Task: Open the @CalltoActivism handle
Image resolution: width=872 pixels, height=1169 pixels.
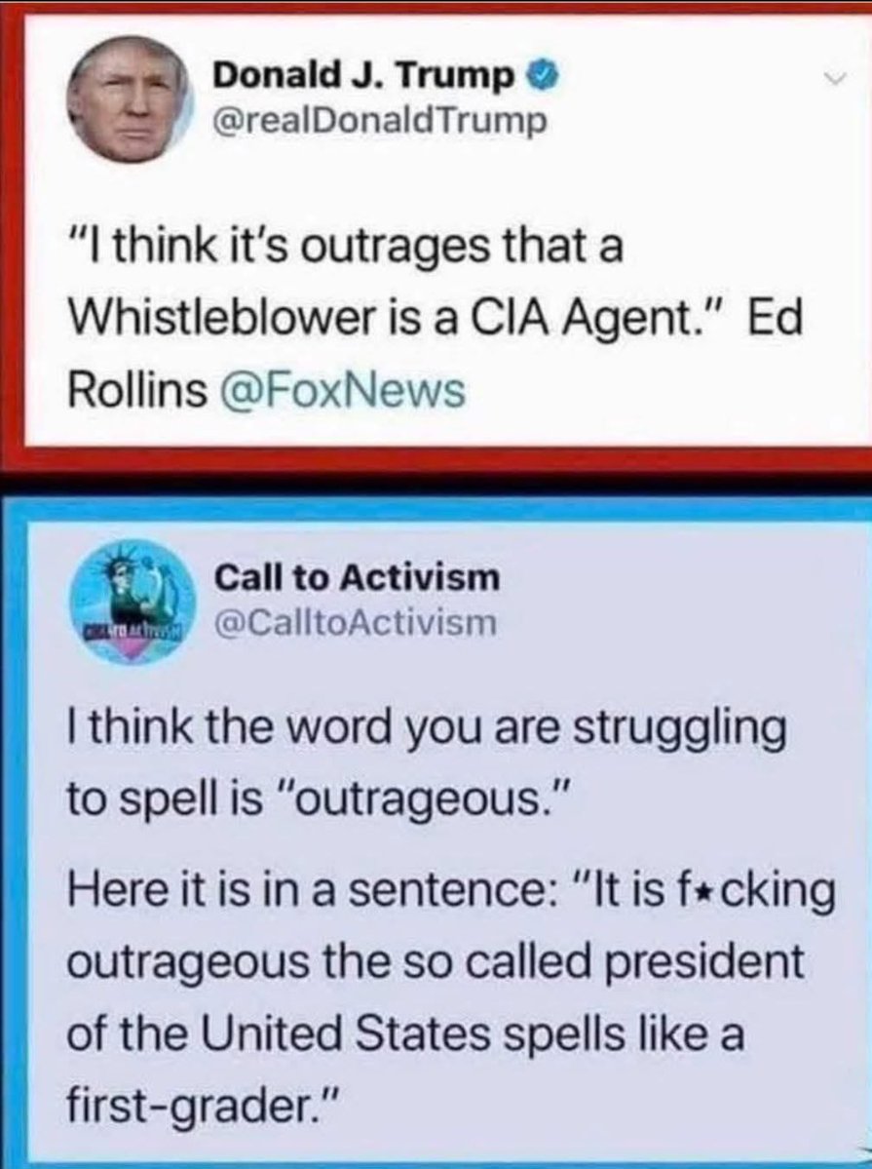Action: click(356, 622)
